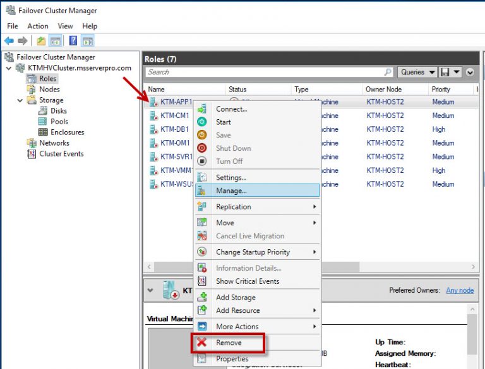Image resolution: width=485 pixels, height=369 pixels.
Task: Click the search magnifier icon
Action: 388,72
